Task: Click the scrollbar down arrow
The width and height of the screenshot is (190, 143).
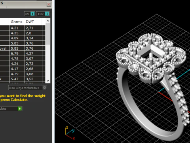Action: click(48, 81)
